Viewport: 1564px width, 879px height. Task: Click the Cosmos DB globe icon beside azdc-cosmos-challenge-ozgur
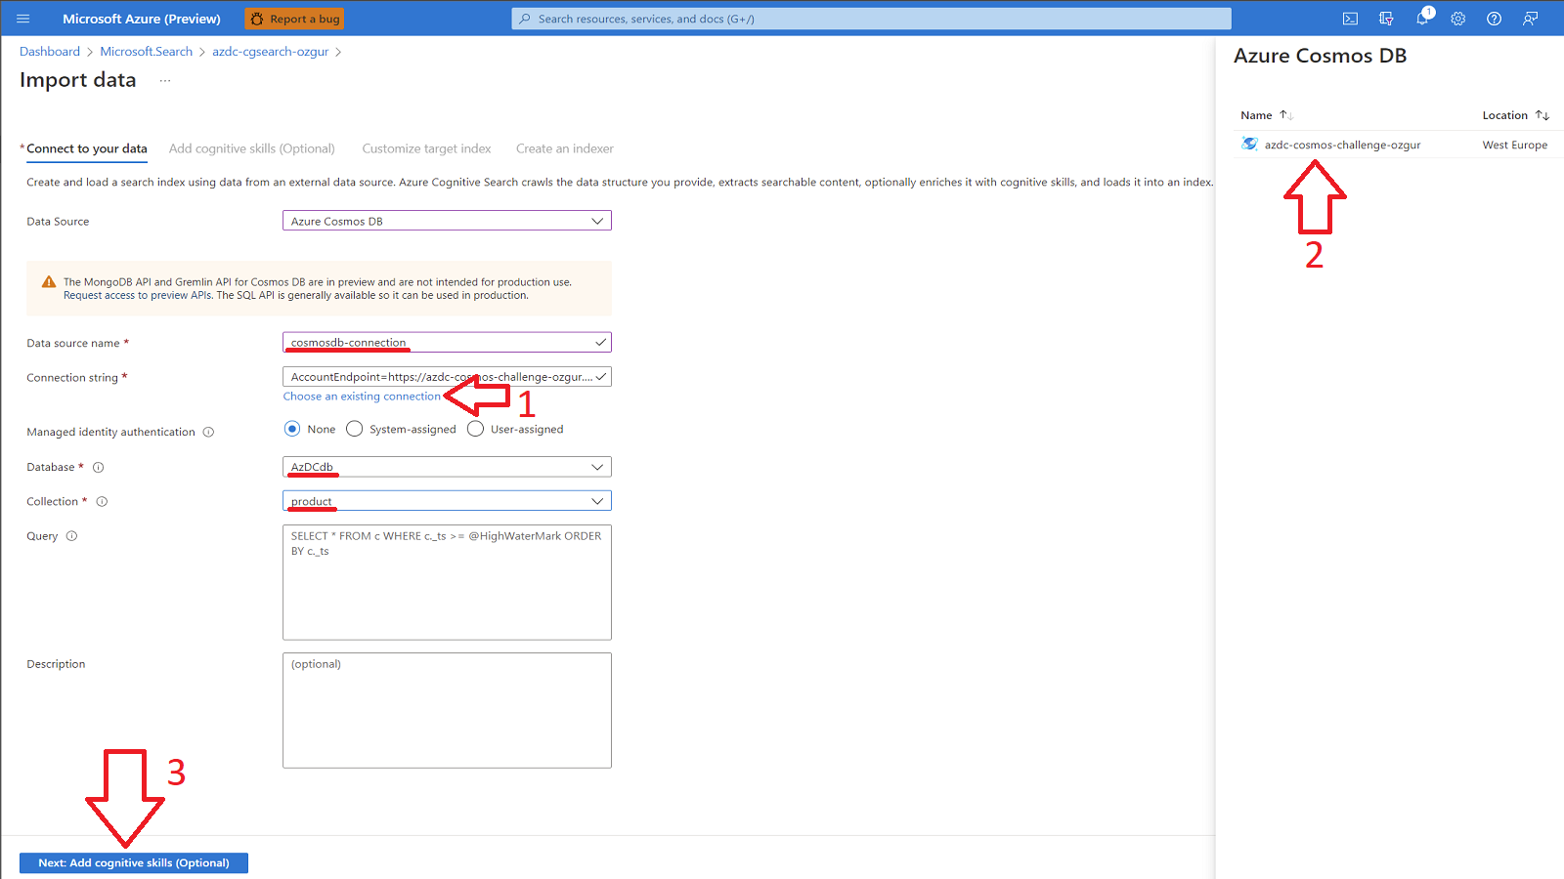point(1249,144)
